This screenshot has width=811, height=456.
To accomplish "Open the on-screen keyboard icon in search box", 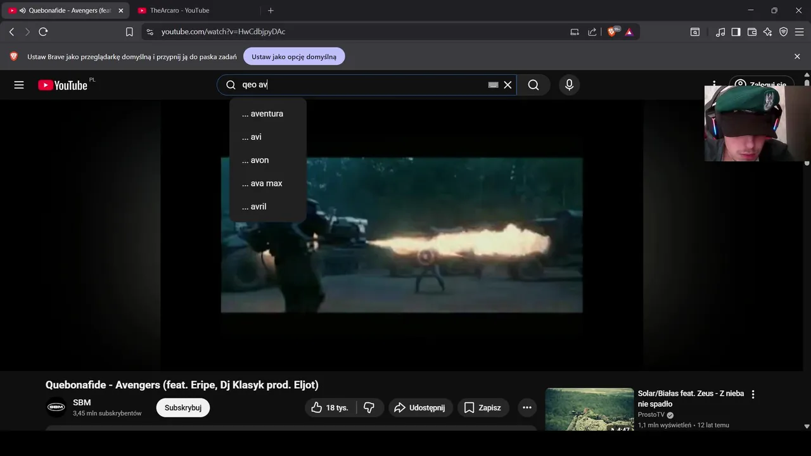I will tap(493, 85).
